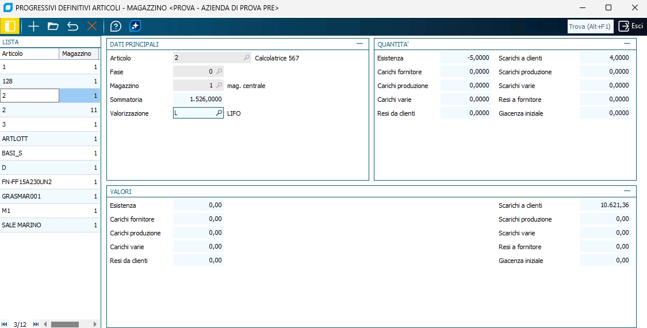Viewport: 647px width, 328px height.
Task: Click the Trova (Alt+F1) search field
Action: (x=590, y=26)
